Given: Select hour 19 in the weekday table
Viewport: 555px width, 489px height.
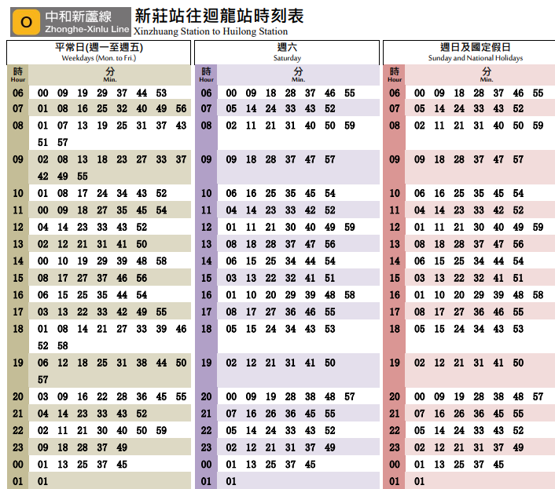Looking at the screenshot, I should [x=18, y=363].
